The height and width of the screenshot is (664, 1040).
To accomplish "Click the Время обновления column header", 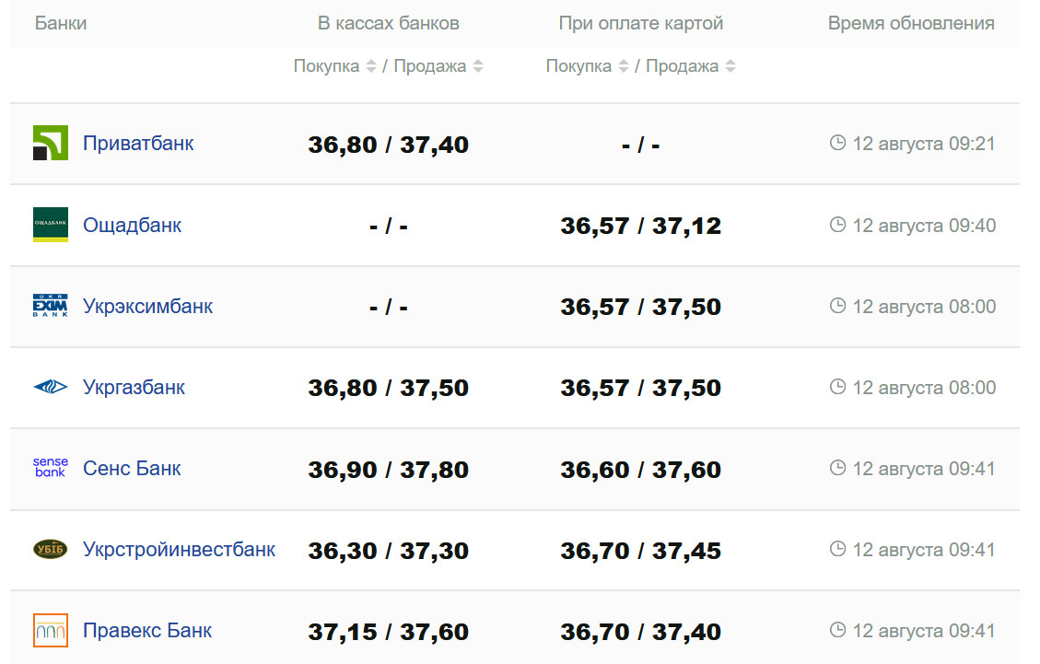I will pos(911,23).
